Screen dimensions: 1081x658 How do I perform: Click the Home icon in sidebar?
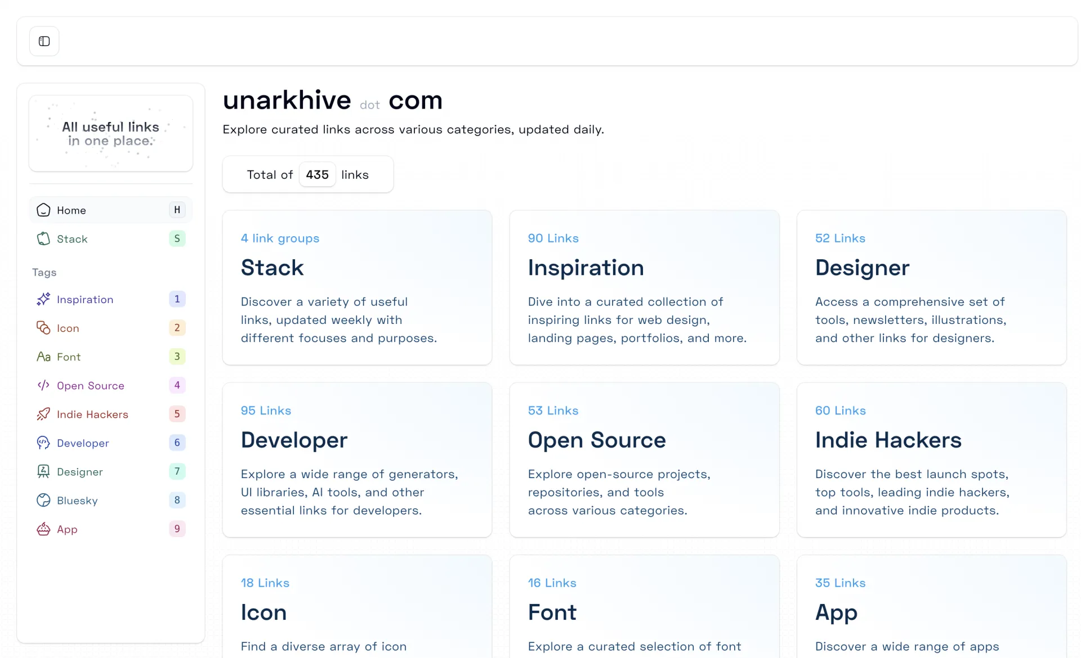tap(43, 210)
